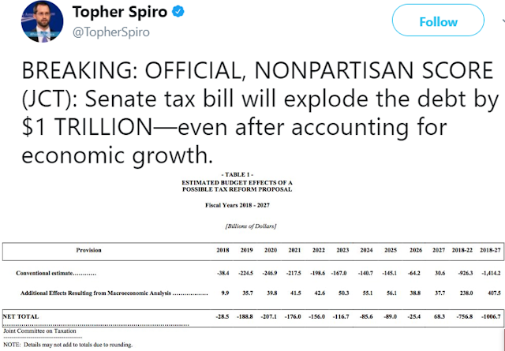This screenshot has width=505, height=351.
Task: Click the 2018 column header
Action: tap(223, 250)
